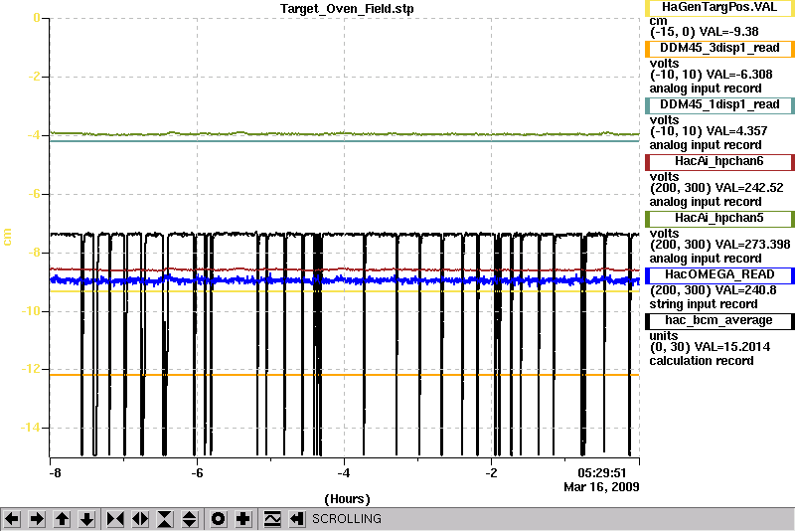Click the inward-pointing horizontal triangles zoom icon

tap(115, 519)
